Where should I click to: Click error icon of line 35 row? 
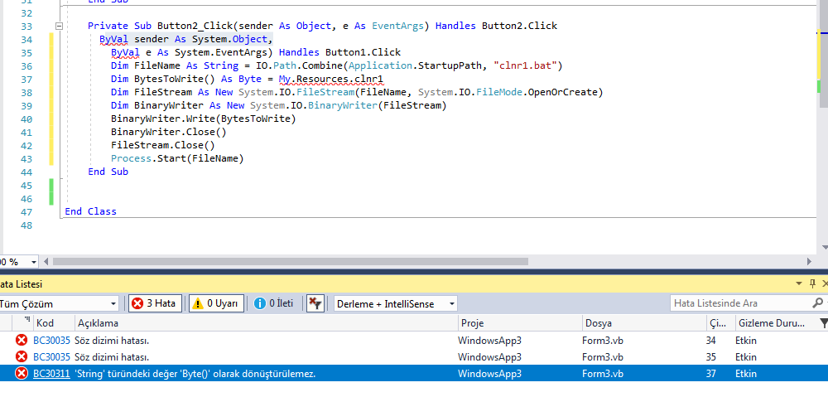tap(22, 357)
